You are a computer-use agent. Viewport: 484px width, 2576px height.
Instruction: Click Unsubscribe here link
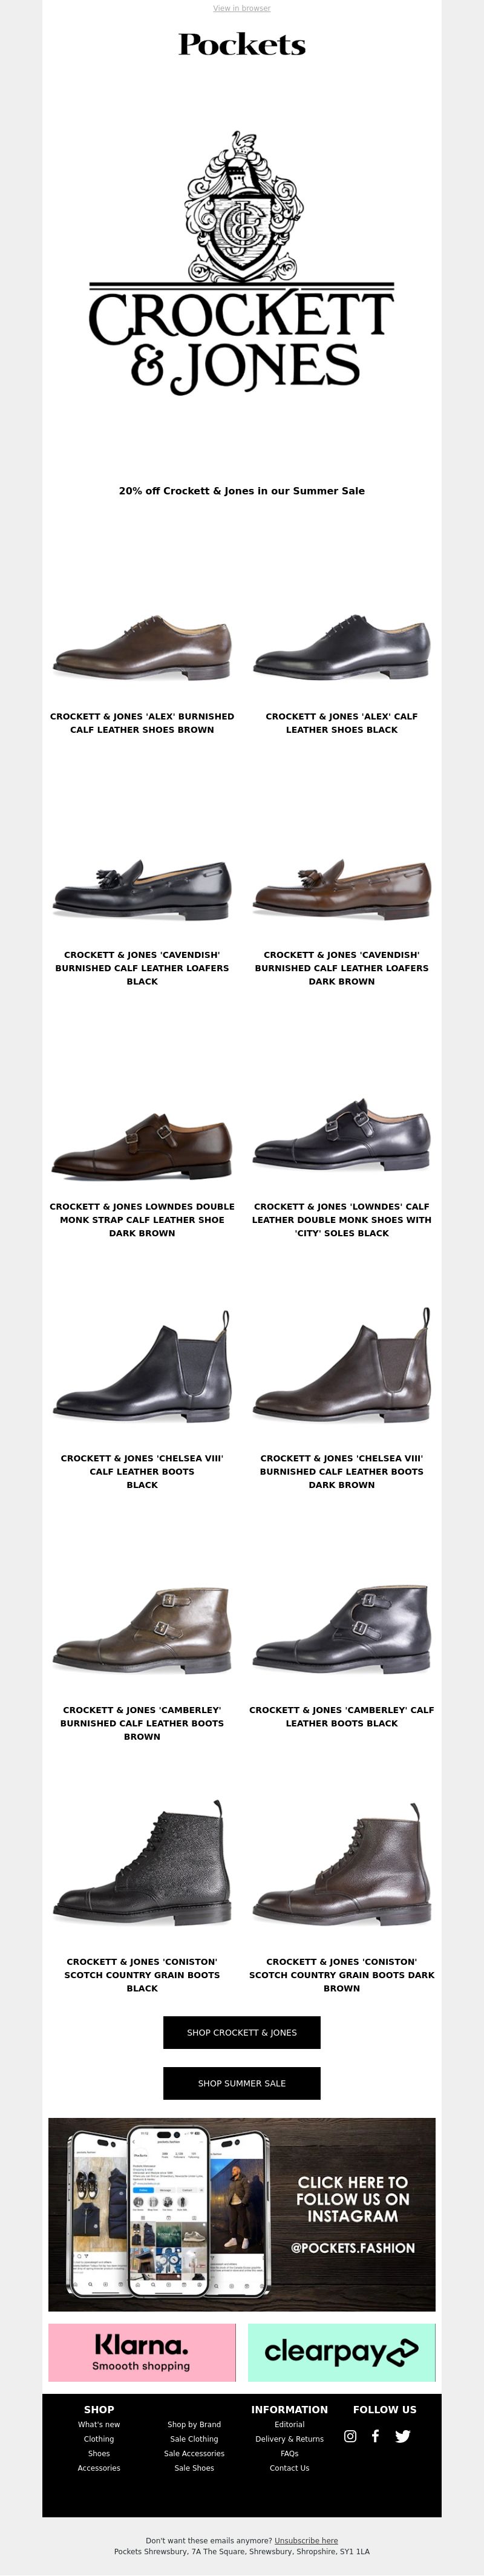[x=306, y=2540]
